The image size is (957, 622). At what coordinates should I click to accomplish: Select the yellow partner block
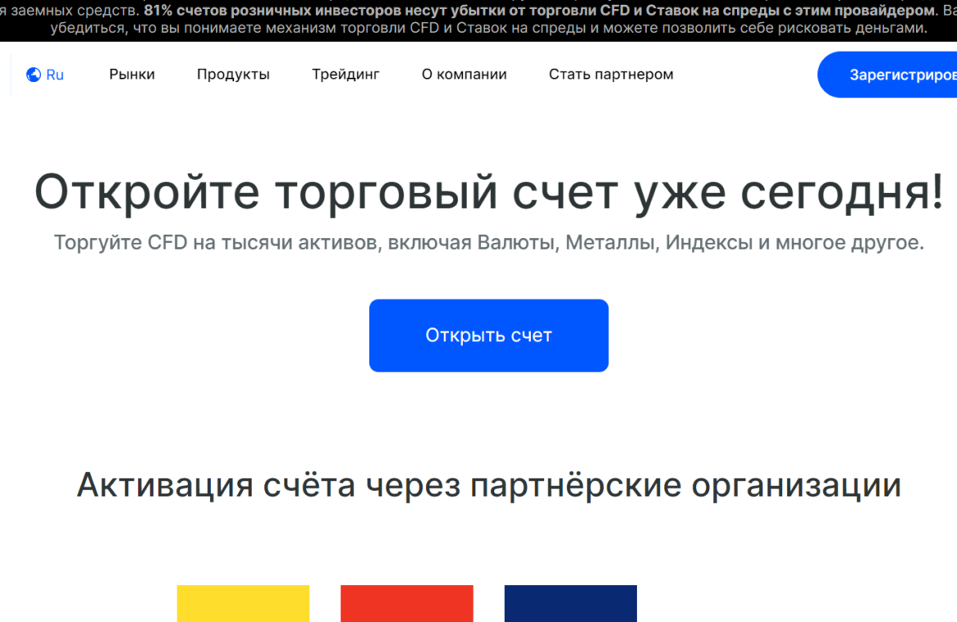click(x=243, y=603)
